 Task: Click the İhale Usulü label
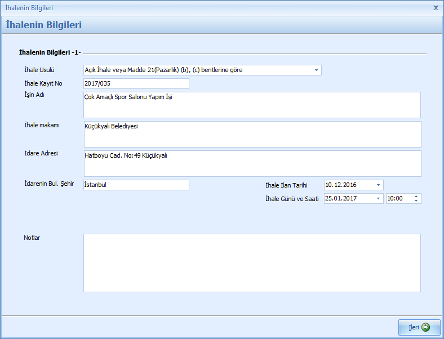35,70
